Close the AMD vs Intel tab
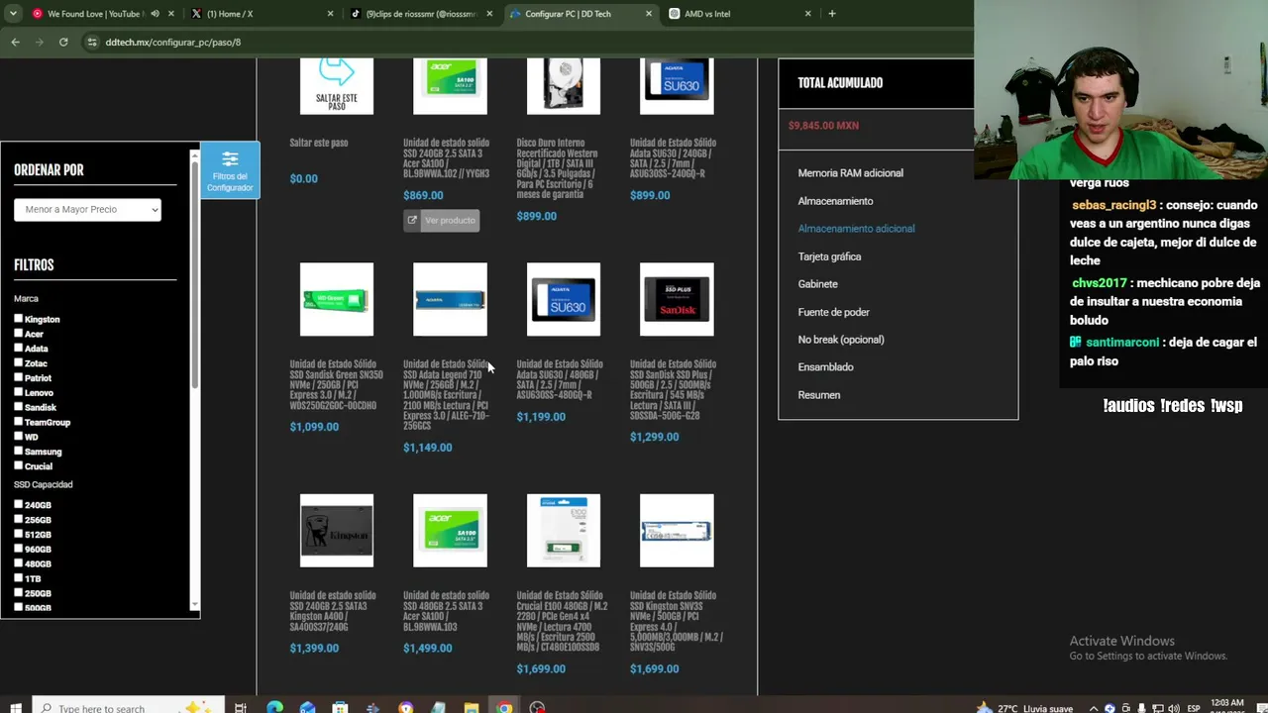1268x713 pixels. (807, 14)
